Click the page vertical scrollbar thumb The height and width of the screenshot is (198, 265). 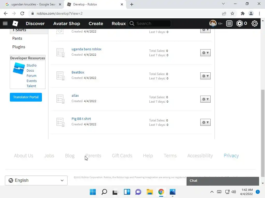tap(263, 133)
